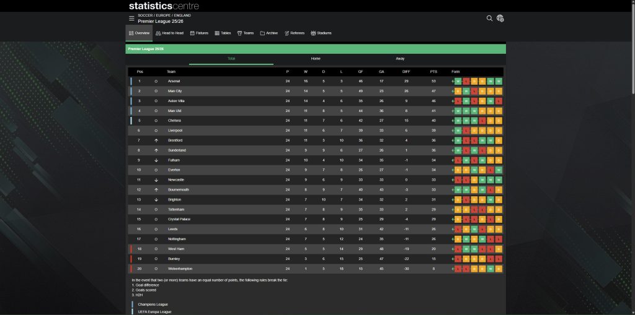
Task: Open the Stadiums tab
Action: [x=321, y=33]
